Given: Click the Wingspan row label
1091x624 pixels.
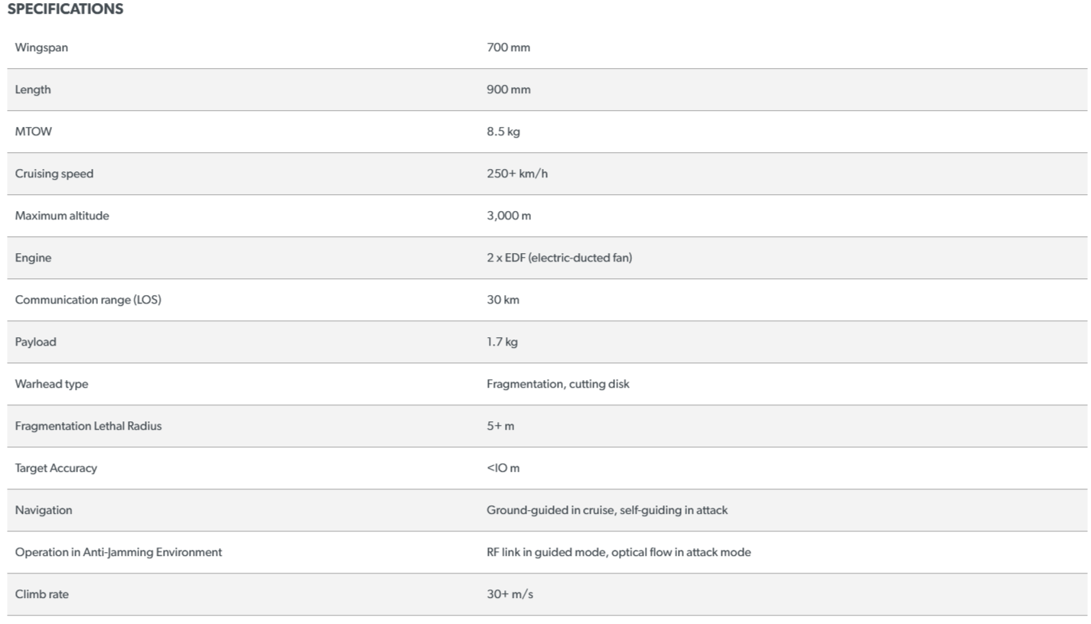Looking at the screenshot, I should click(x=41, y=47).
